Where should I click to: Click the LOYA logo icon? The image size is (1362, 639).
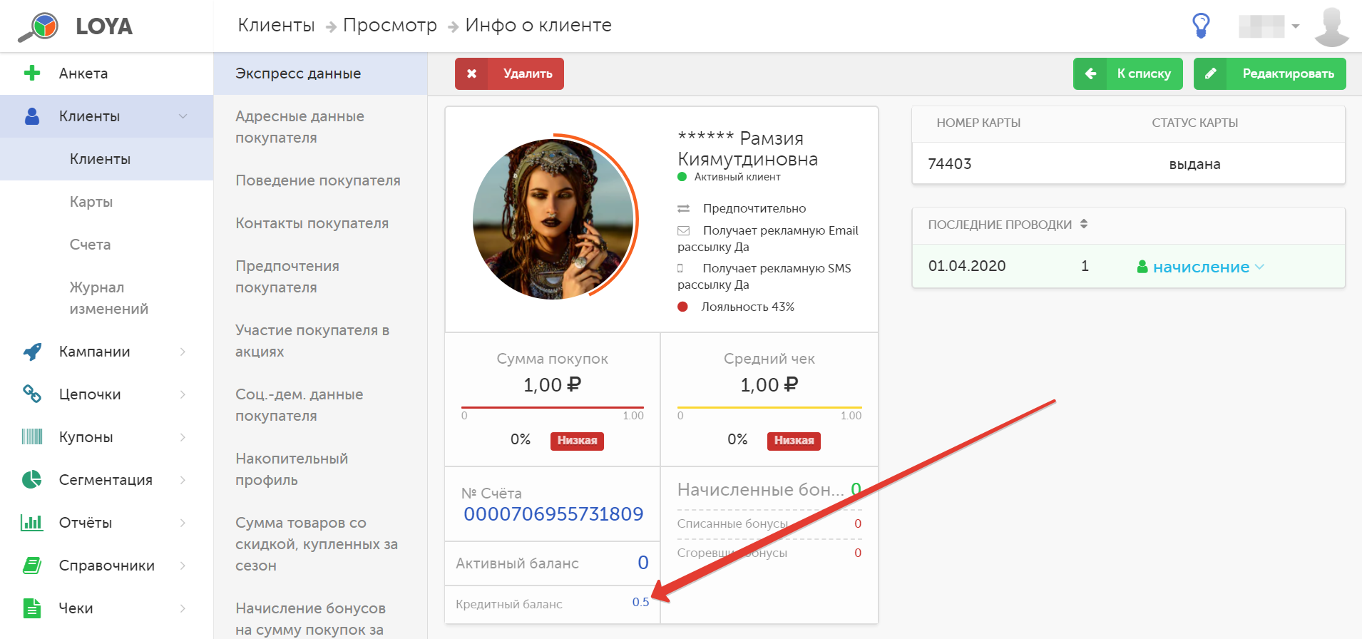[x=39, y=26]
